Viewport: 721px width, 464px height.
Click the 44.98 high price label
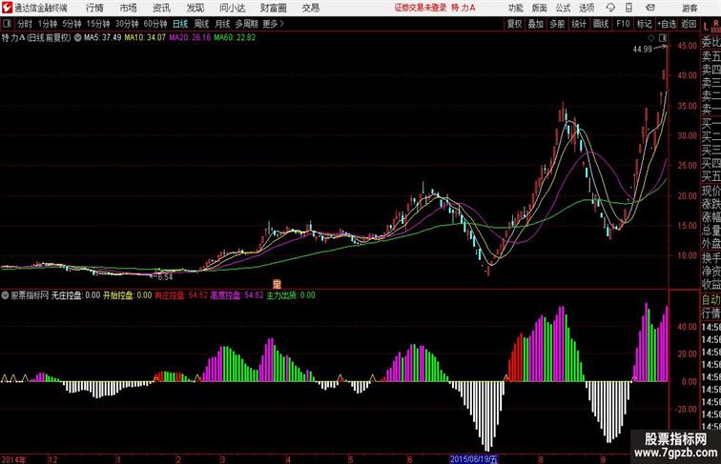[x=643, y=50]
